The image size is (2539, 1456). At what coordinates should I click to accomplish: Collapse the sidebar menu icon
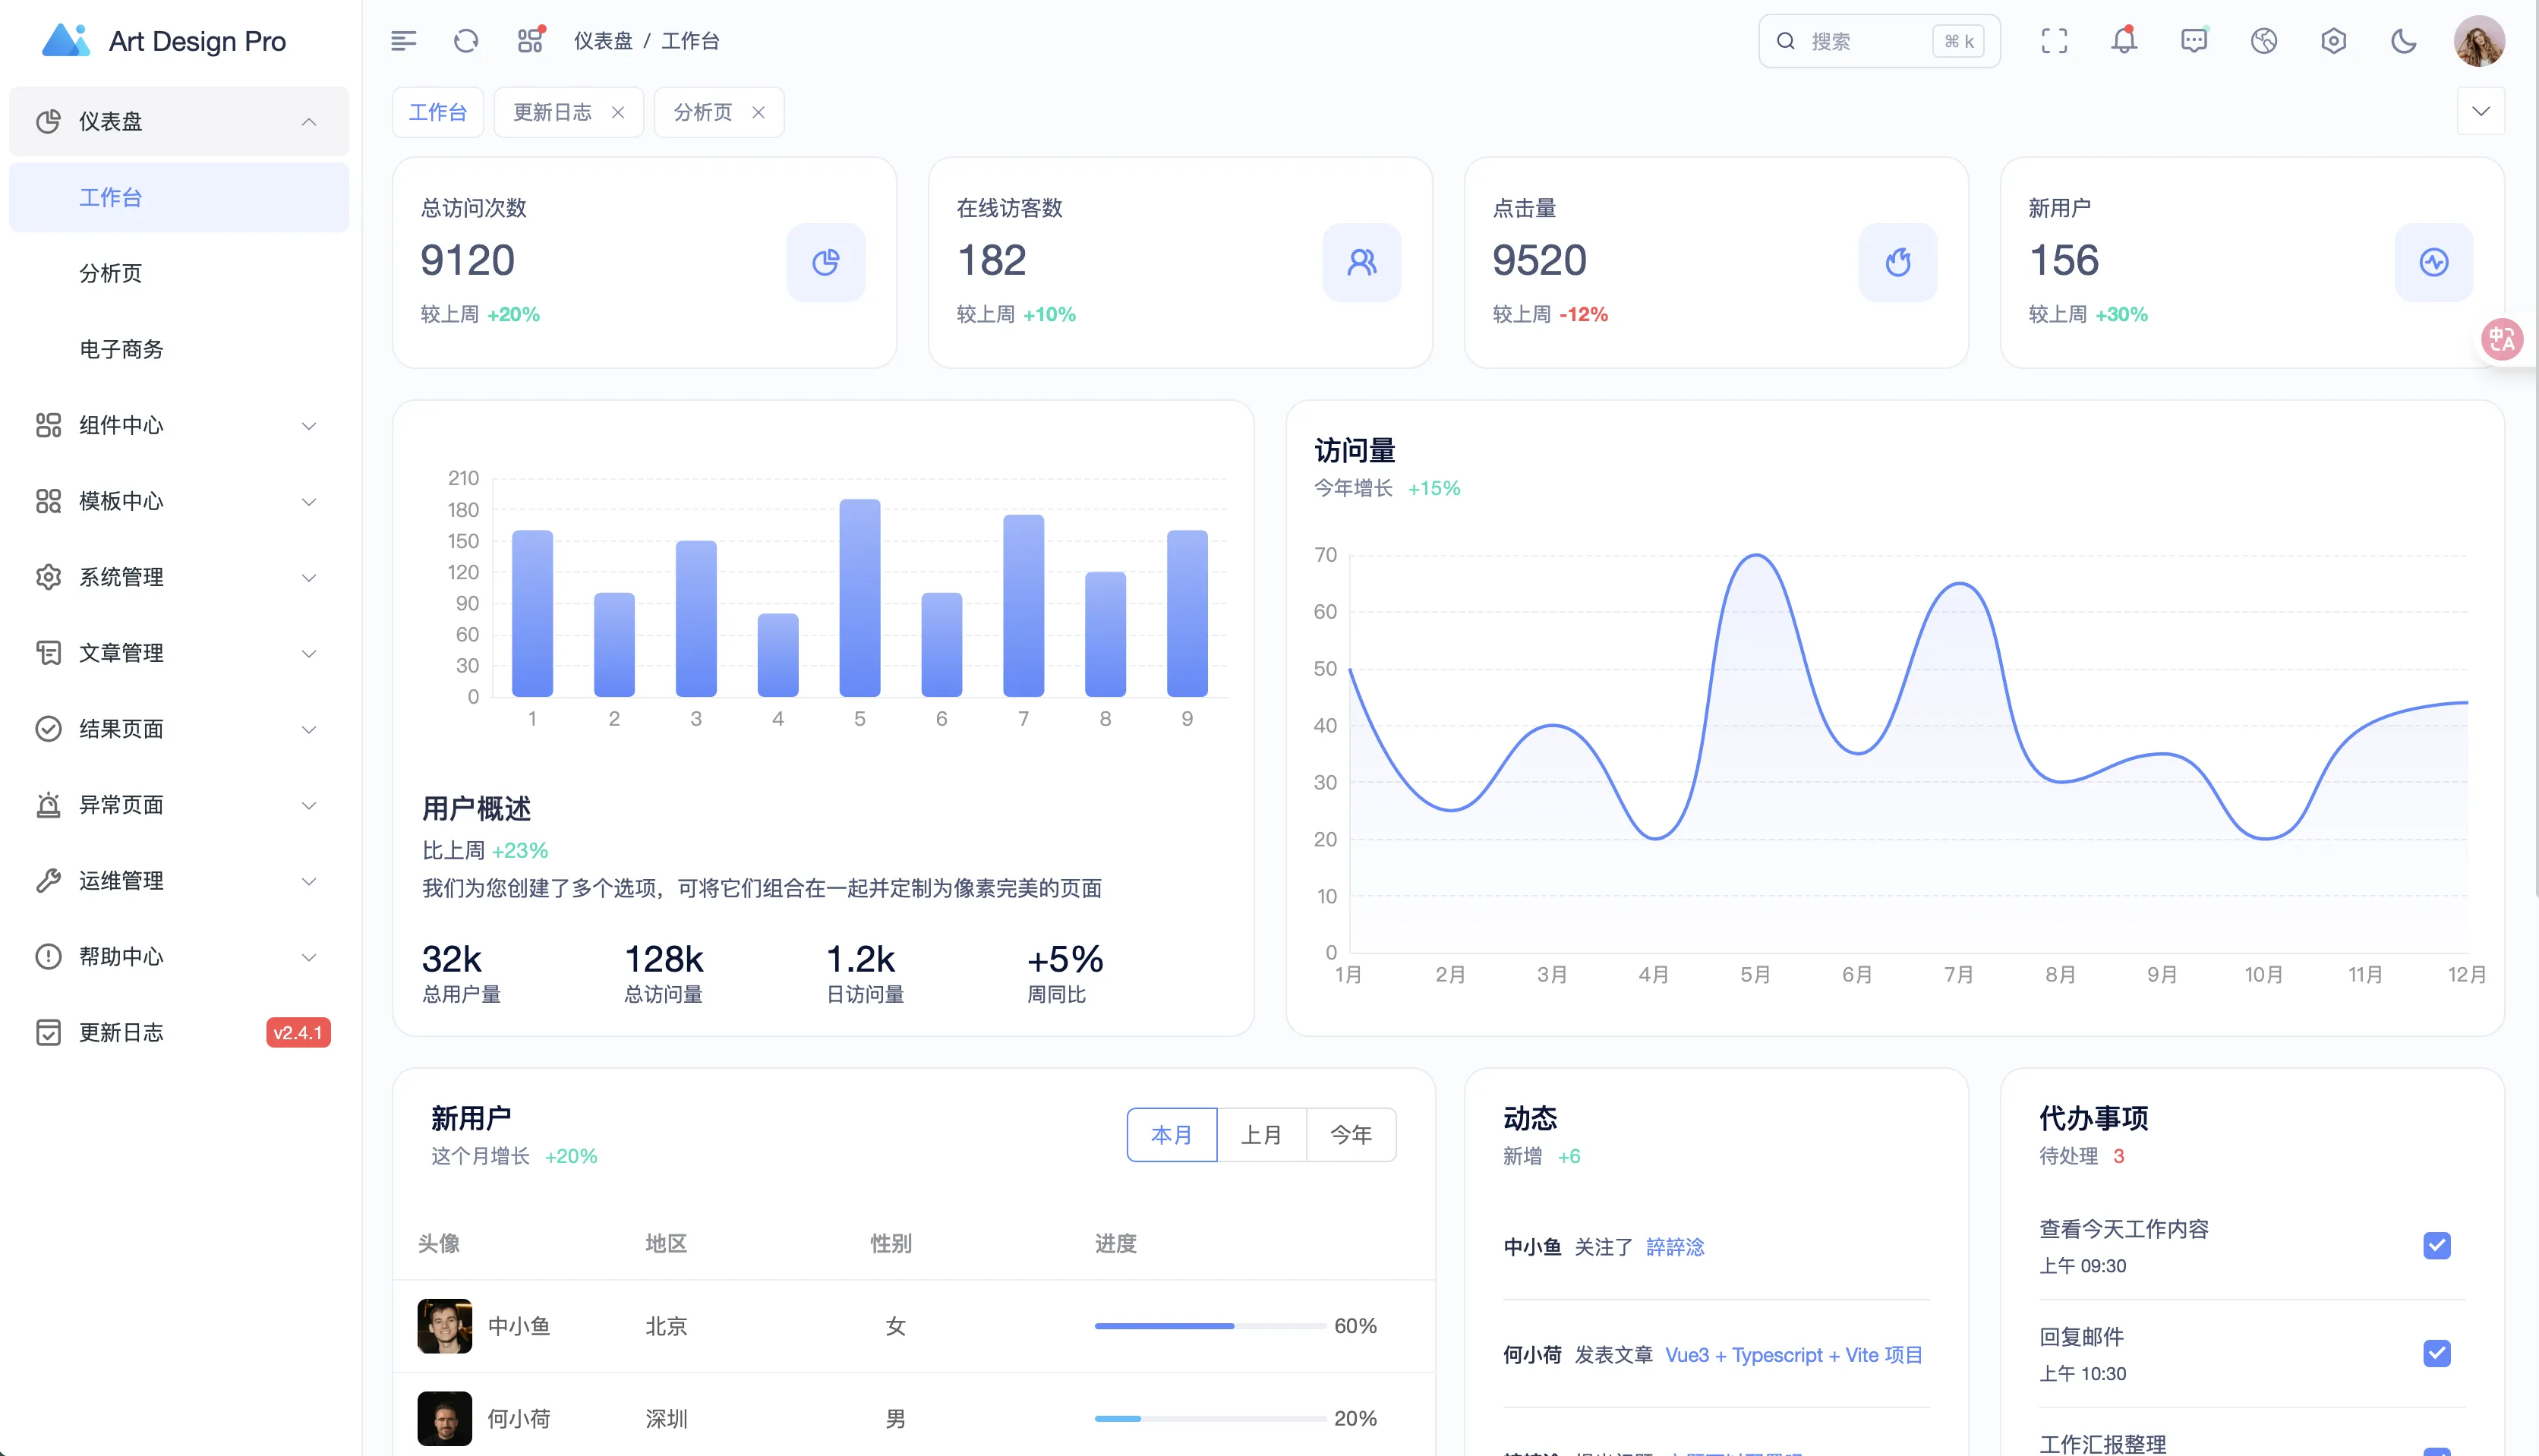point(403,41)
